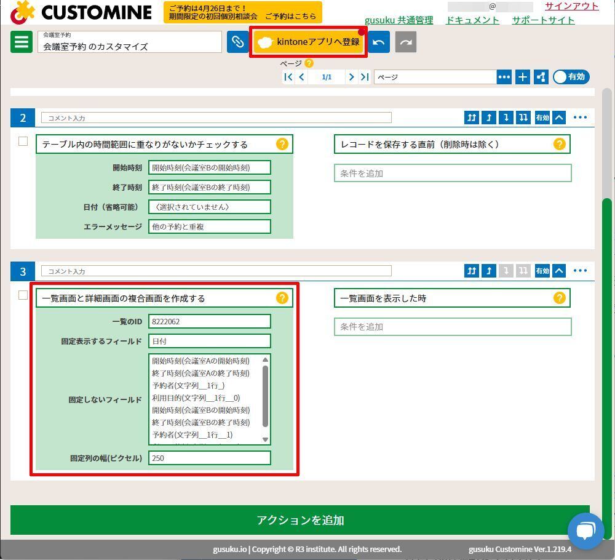Click 条件を追加 under 一覧画面を表示した時
This screenshot has height=560, width=615.
(x=453, y=327)
